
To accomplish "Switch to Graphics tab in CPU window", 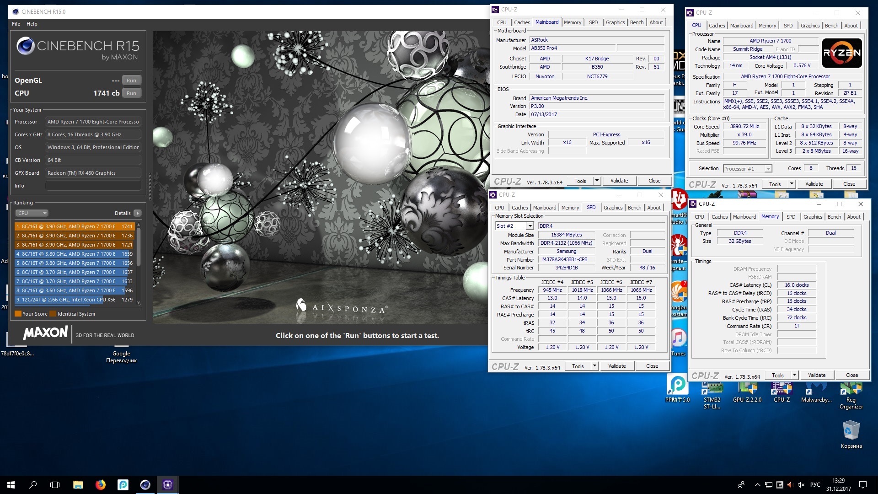I will (x=810, y=26).
